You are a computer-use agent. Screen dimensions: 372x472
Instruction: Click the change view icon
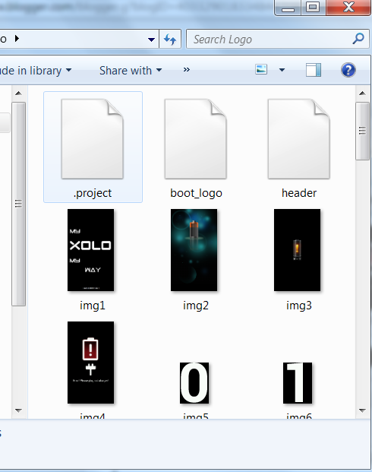click(x=261, y=70)
